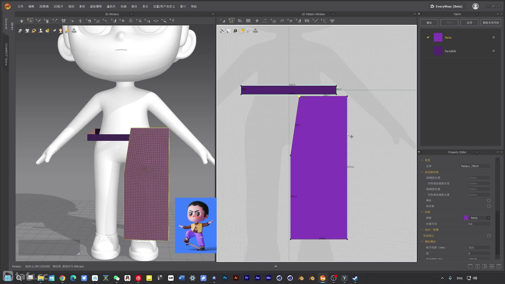505x284 pixels.
Task: Collapse the 模拟属性 section
Action: point(422,242)
